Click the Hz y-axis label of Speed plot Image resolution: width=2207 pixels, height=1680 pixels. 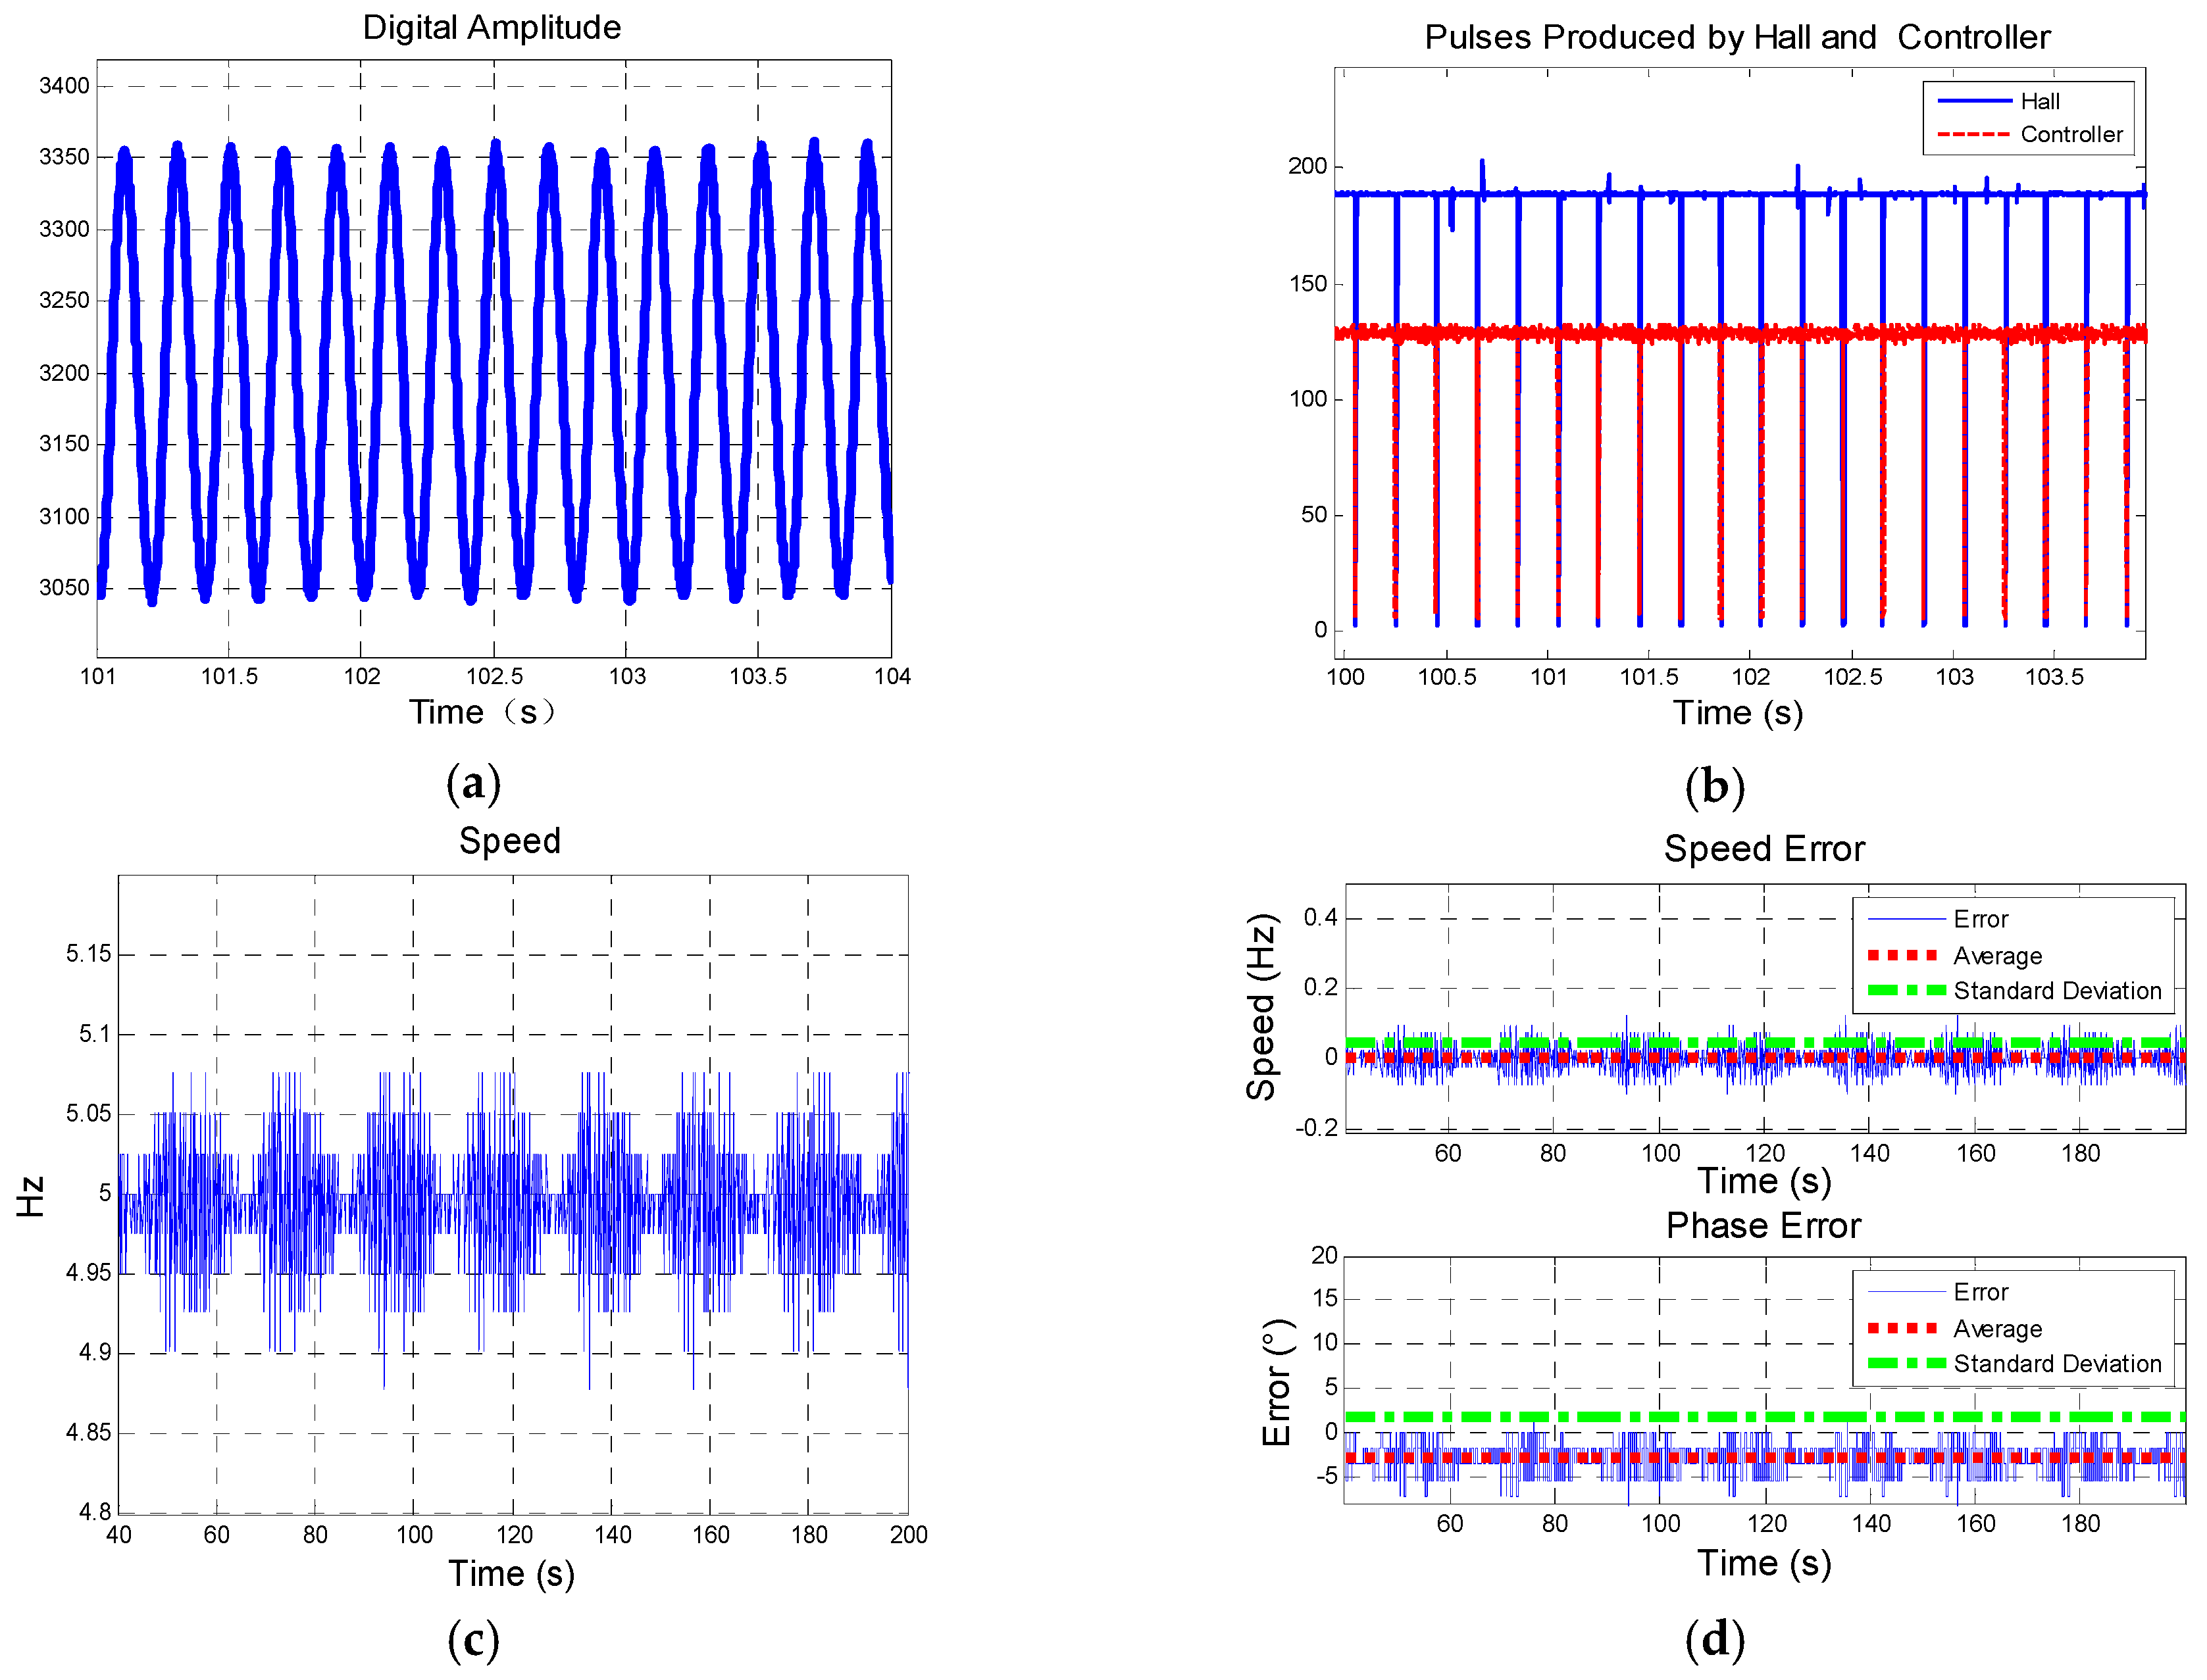coord(30,1196)
